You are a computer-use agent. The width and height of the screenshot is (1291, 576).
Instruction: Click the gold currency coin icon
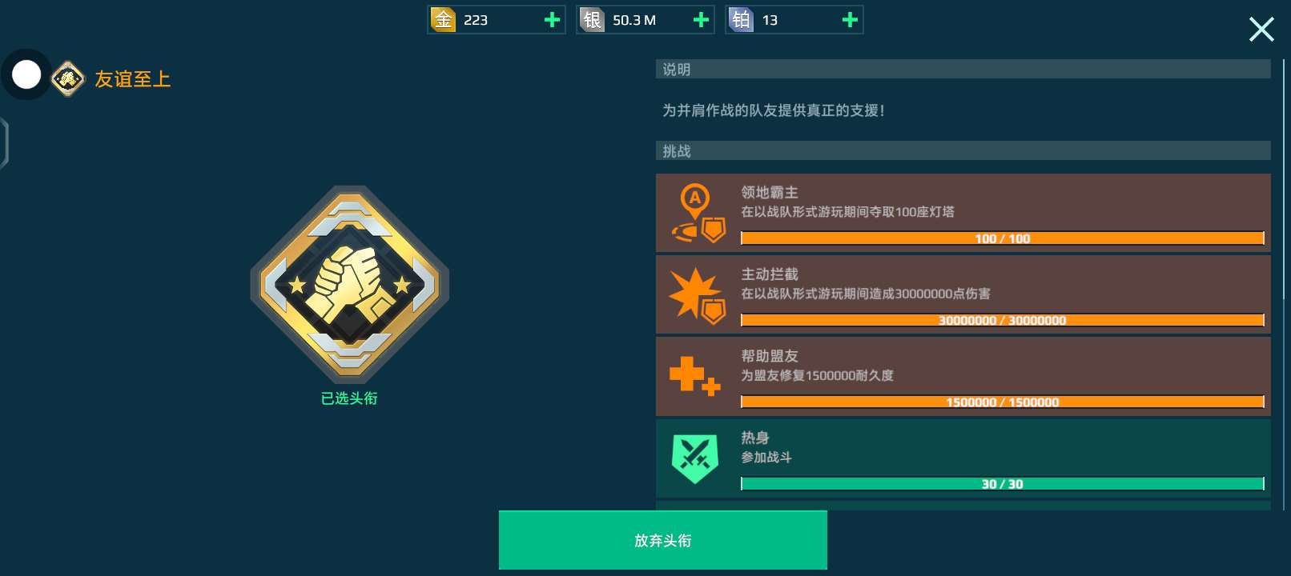(x=443, y=19)
